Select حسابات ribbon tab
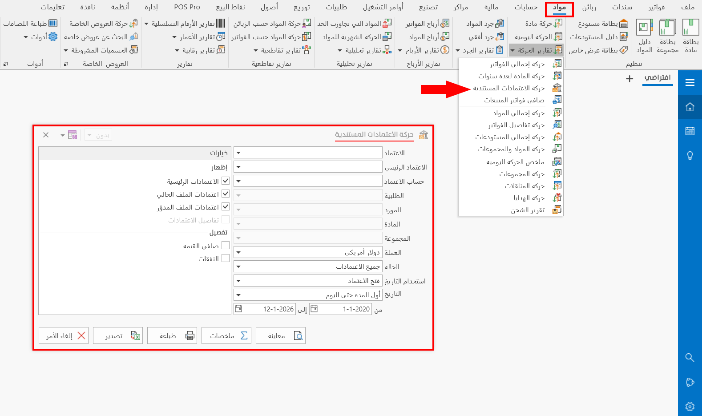The image size is (702, 416). coord(526,7)
